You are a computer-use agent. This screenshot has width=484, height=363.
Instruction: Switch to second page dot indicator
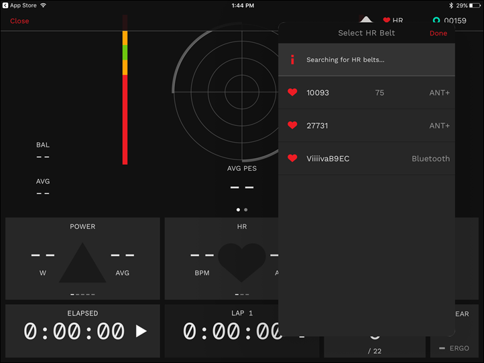point(246,210)
